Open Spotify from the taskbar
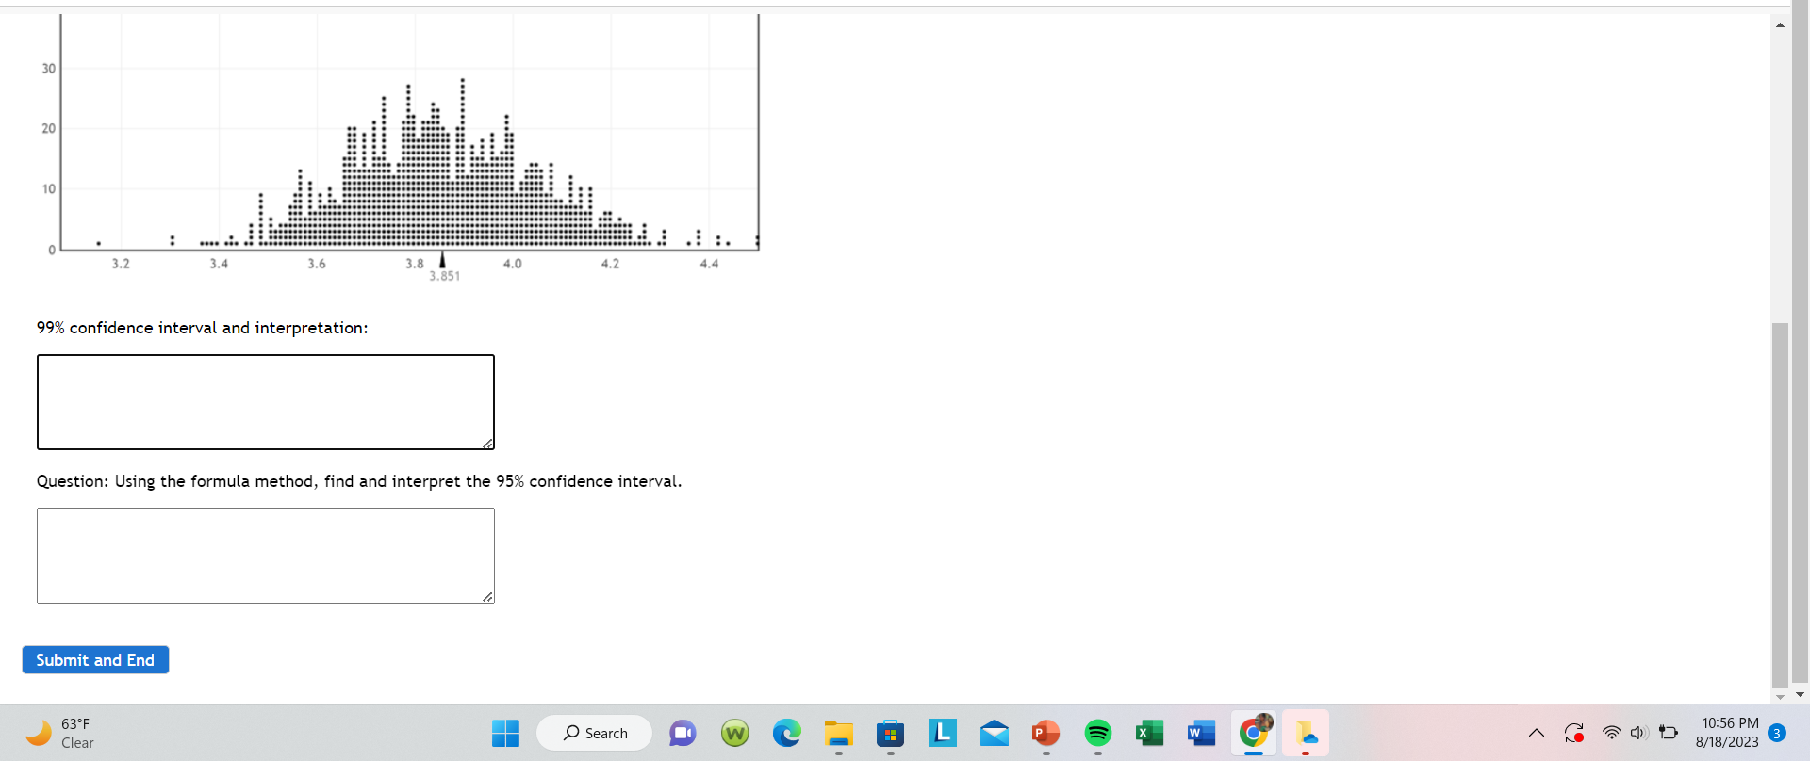This screenshot has width=1810, height=761. click(x=1097, y=733)
